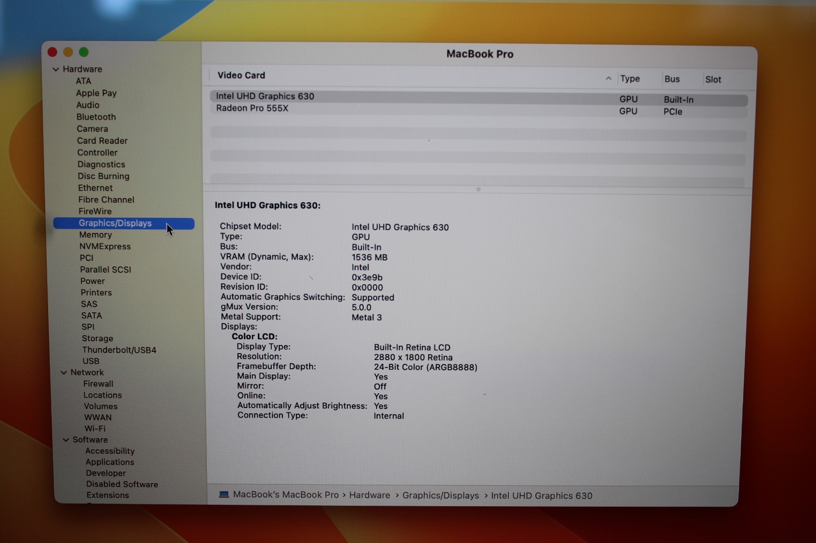Viewport: 816px width, 543px height.
Task: Open Firewall under Network
Action: (98, 384)
